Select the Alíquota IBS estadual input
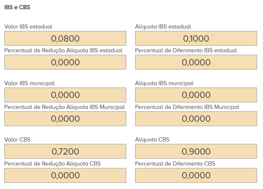 coord(196,38)
